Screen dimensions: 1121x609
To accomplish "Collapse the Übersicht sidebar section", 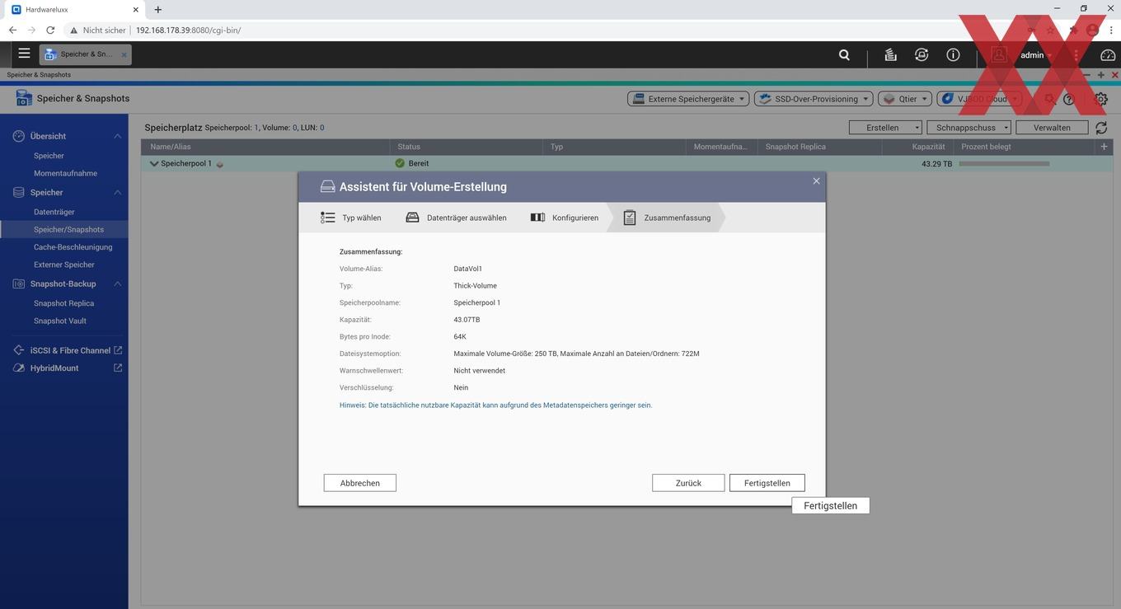I will 117,136.
